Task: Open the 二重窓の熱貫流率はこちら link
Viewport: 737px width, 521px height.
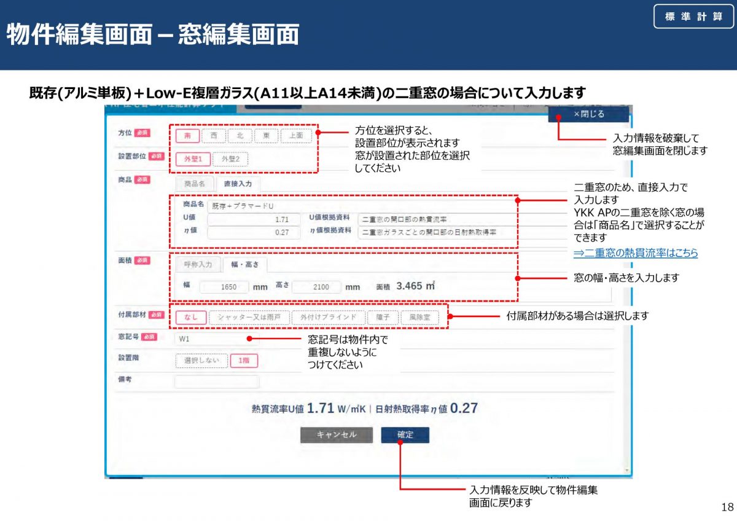Action: 636,253
